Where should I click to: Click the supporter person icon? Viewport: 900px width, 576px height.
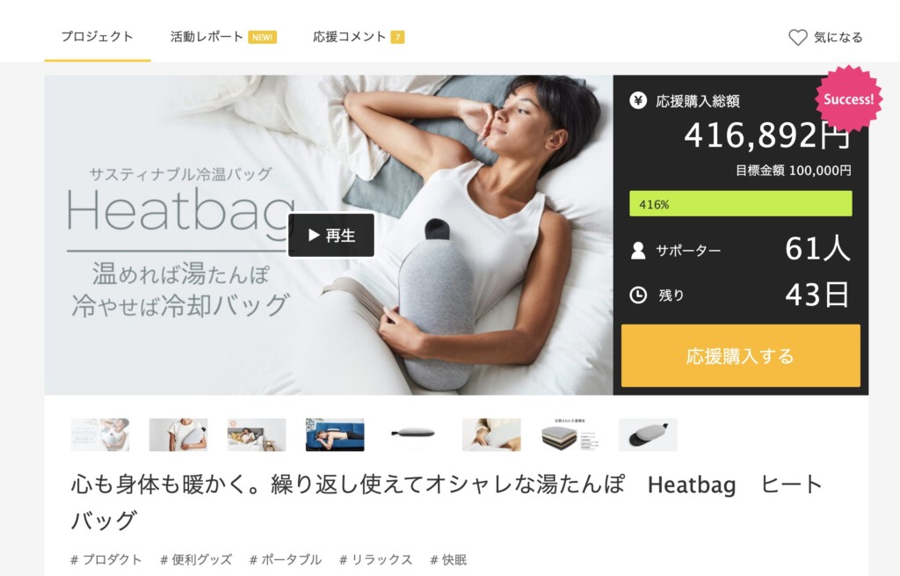[x=638, y=251]
